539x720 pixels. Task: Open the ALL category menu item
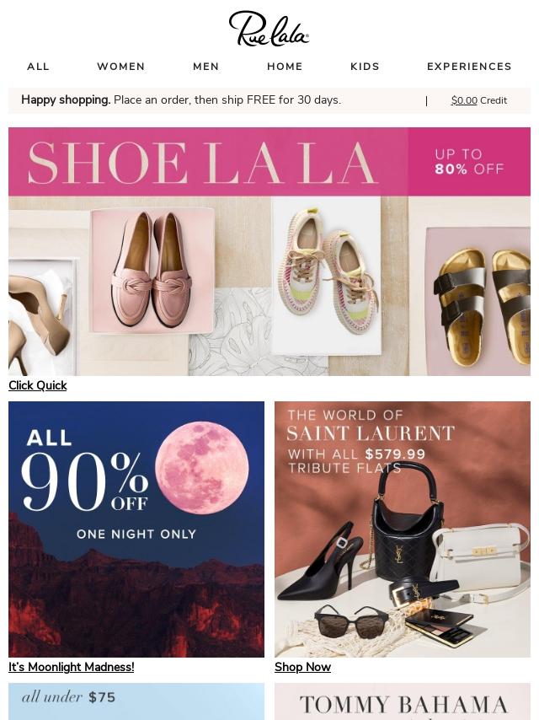coord(38,67)
